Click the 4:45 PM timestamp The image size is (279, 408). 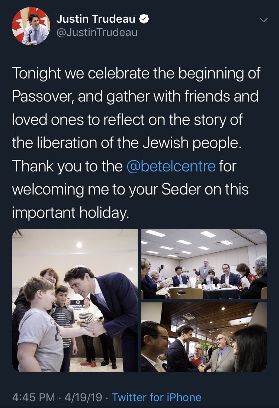(x=34, y=397)
